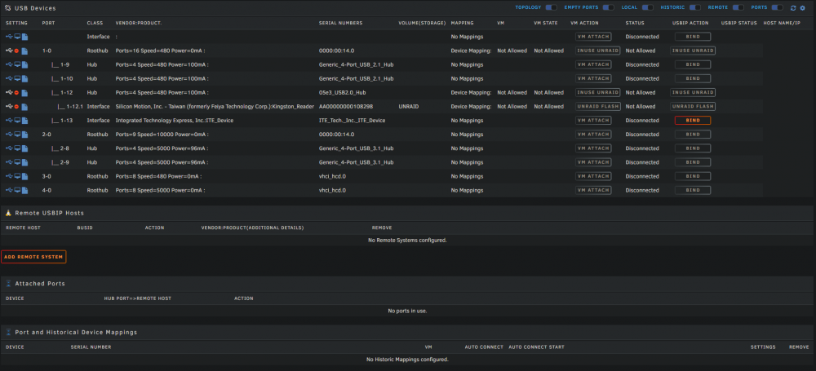Click 'No ports in use.' message
Image resolution: width=816 pixels, height=371 pixels.
407,311
